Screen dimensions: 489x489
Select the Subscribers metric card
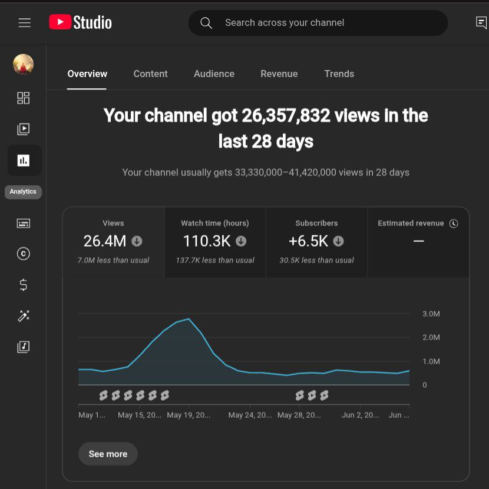point(316,242)
